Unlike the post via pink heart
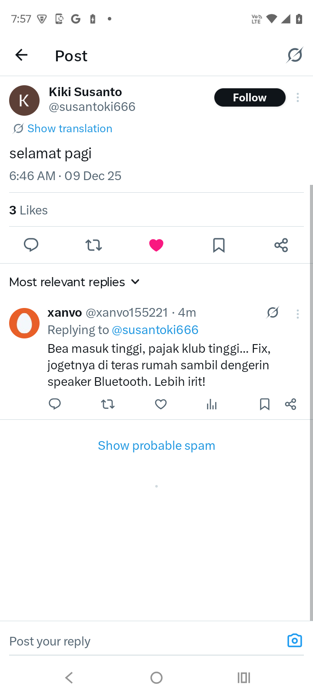 point(156,245)
